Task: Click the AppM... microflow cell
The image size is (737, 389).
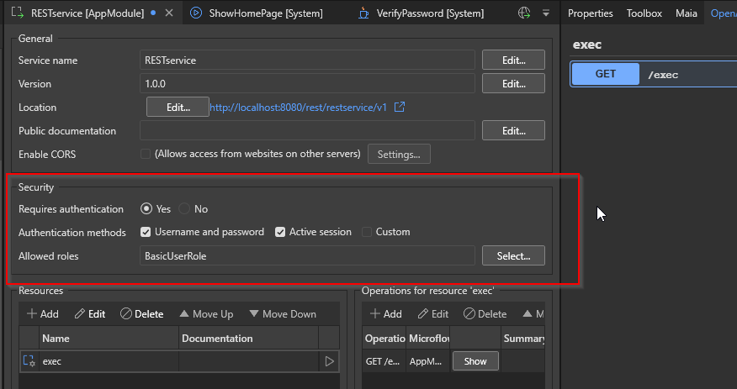Action: coord(427,361)
